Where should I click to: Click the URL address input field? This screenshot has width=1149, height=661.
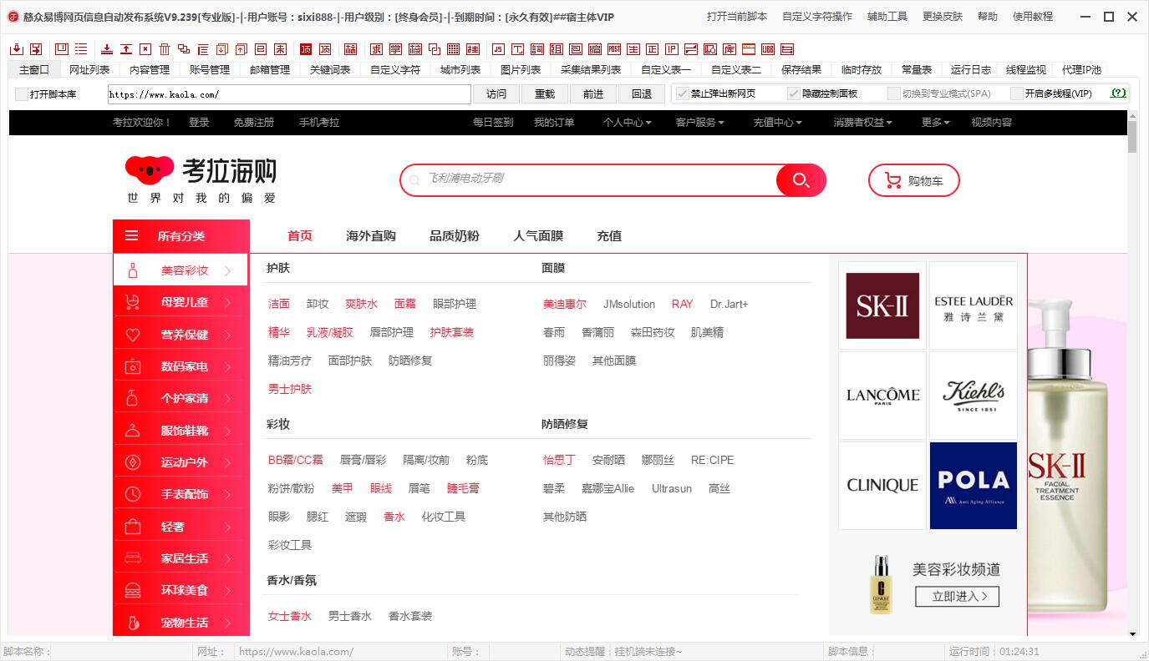(x=289, y=94)
